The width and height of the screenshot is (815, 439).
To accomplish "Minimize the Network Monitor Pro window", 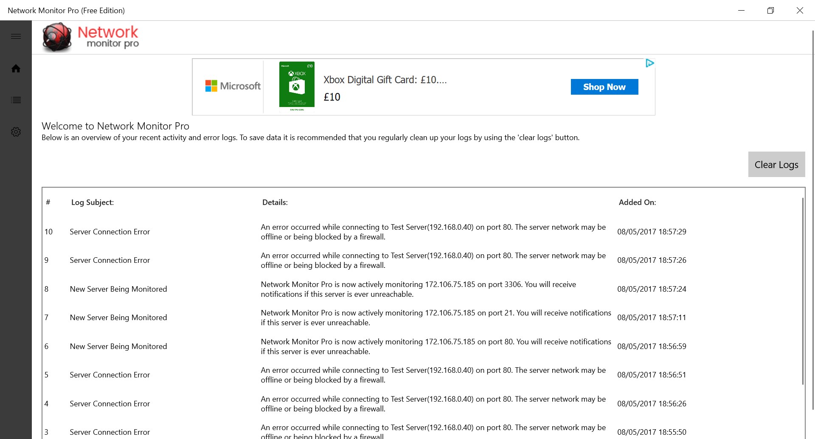I will point(741,11).
